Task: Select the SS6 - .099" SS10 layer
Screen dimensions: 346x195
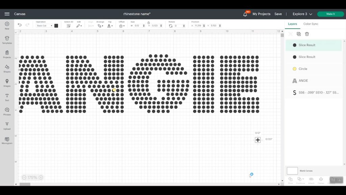Action: (314, 93)
